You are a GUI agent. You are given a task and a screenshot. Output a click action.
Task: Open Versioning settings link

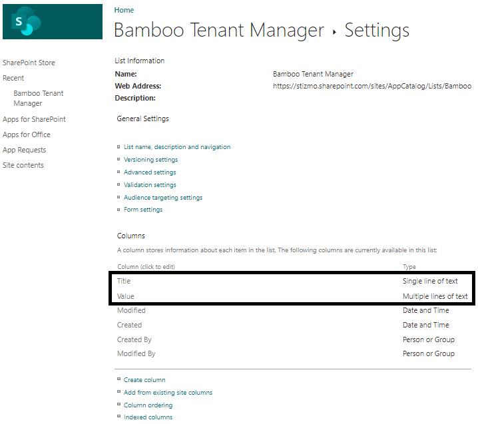coord(150,160)
